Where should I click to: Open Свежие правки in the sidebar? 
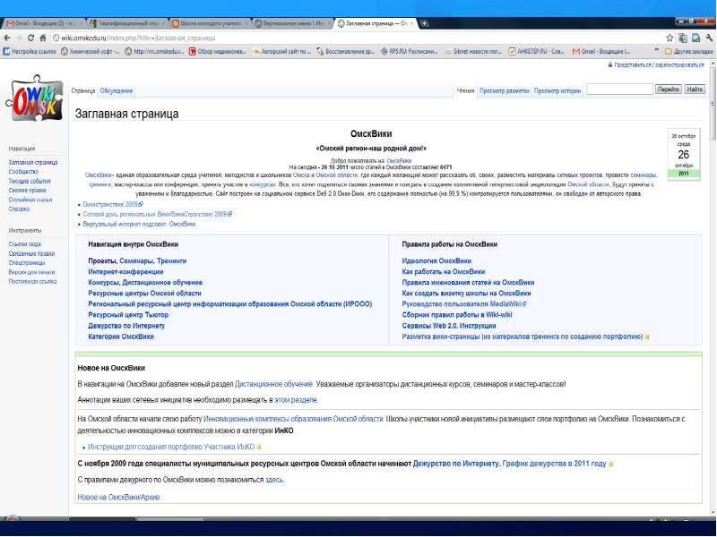click(x=27, y=190)
